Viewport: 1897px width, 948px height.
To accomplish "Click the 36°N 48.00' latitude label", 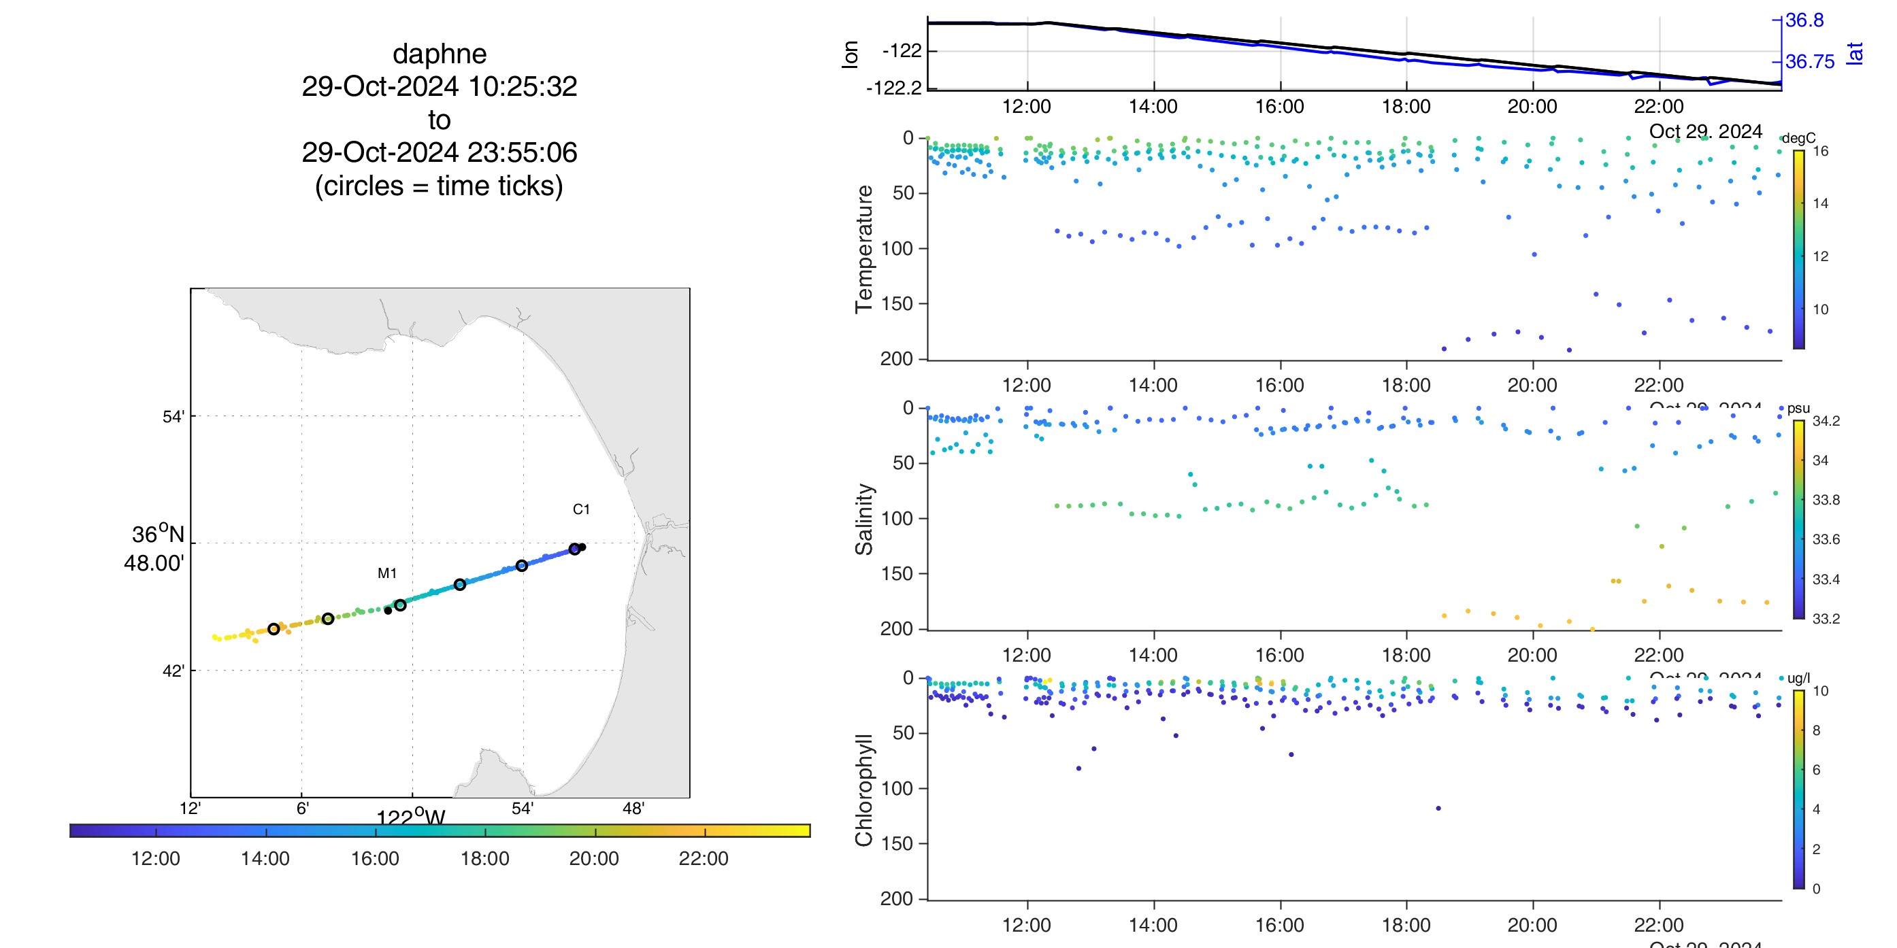I will click(x=156, y=548).
